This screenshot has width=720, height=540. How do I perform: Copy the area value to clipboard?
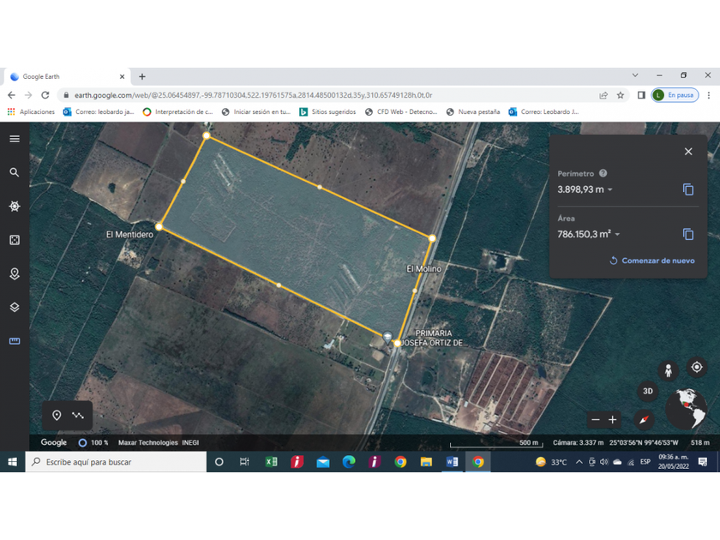(x=687, y=234)
